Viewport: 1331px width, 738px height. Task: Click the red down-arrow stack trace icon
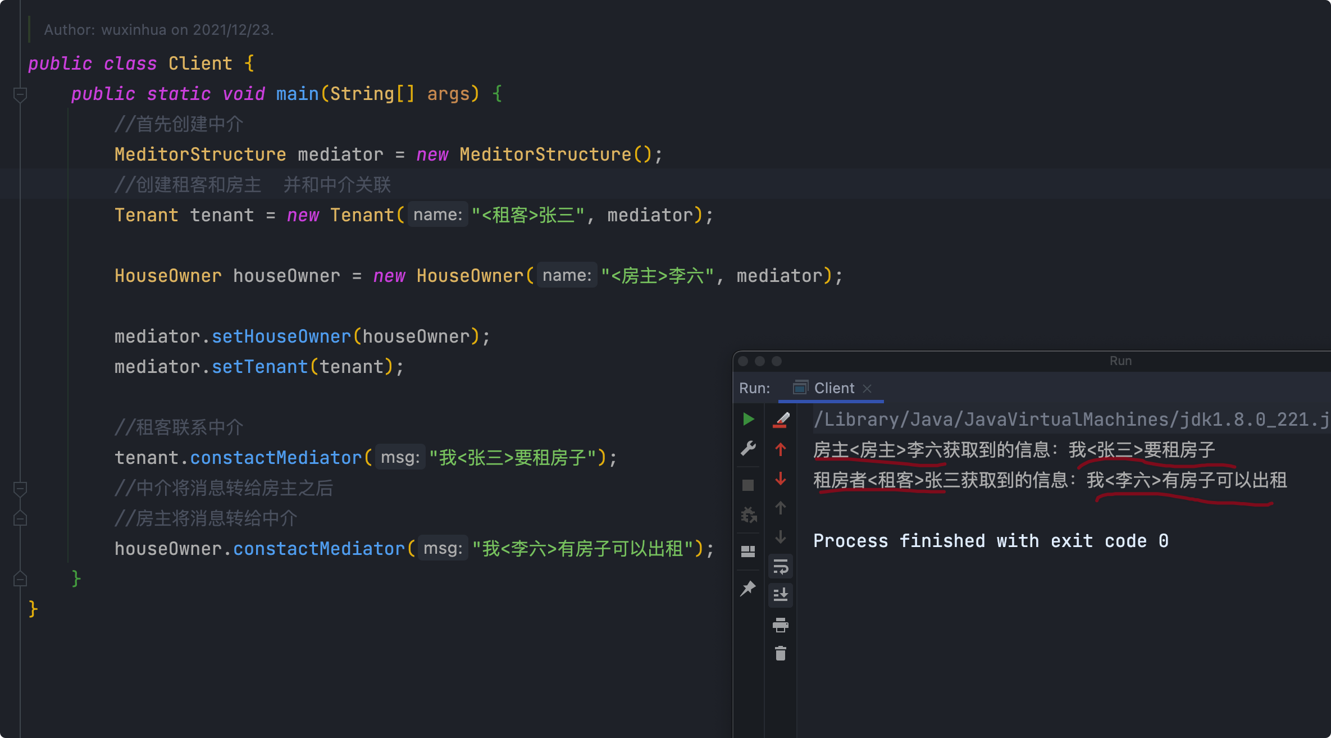pos(781,479)
